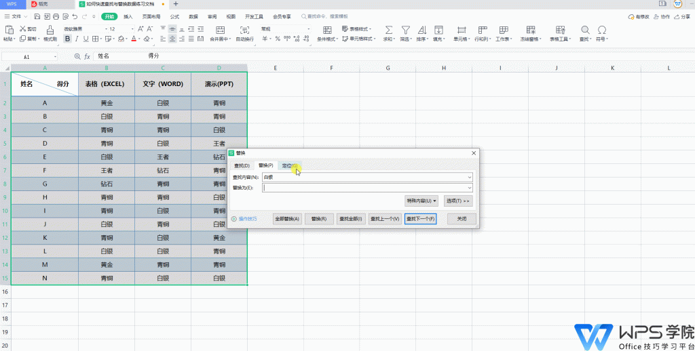
Task: Toggle Underline formatting button
Action: click(x=86, y=39)
